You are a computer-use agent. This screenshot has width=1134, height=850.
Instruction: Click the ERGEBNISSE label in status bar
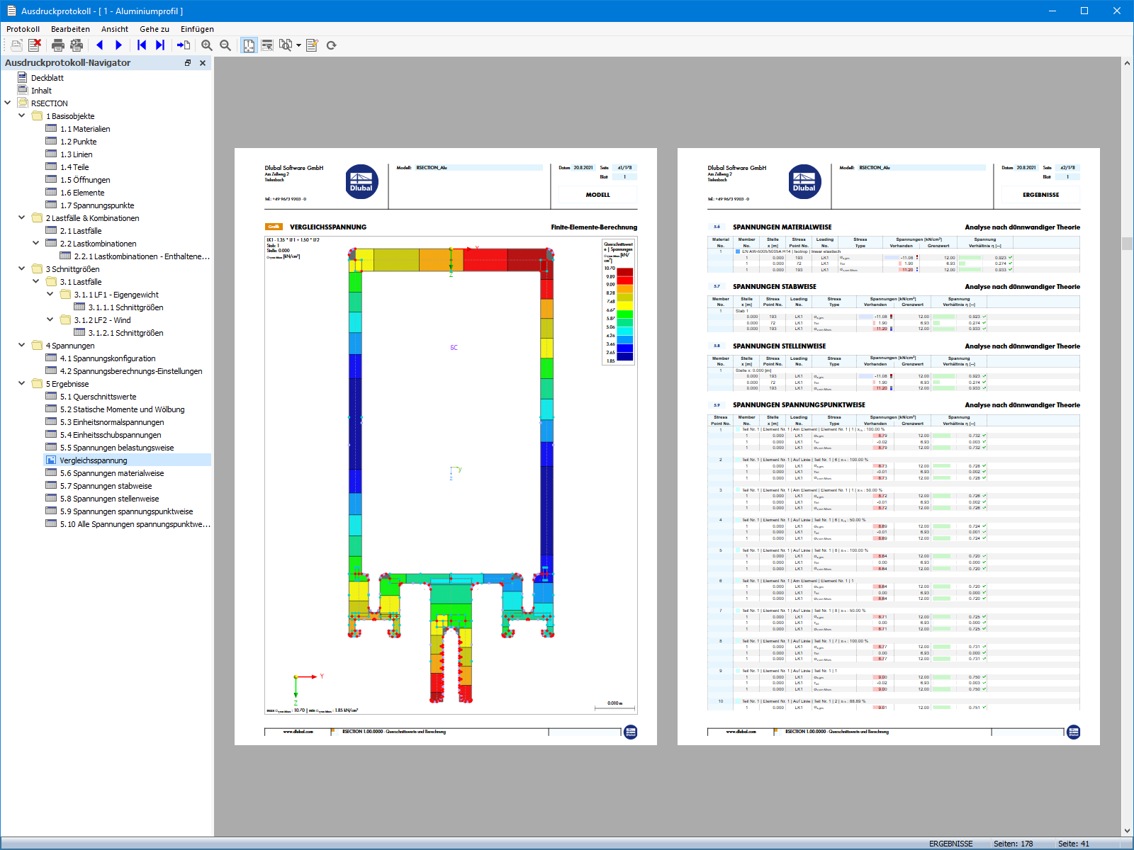(951, 844)
